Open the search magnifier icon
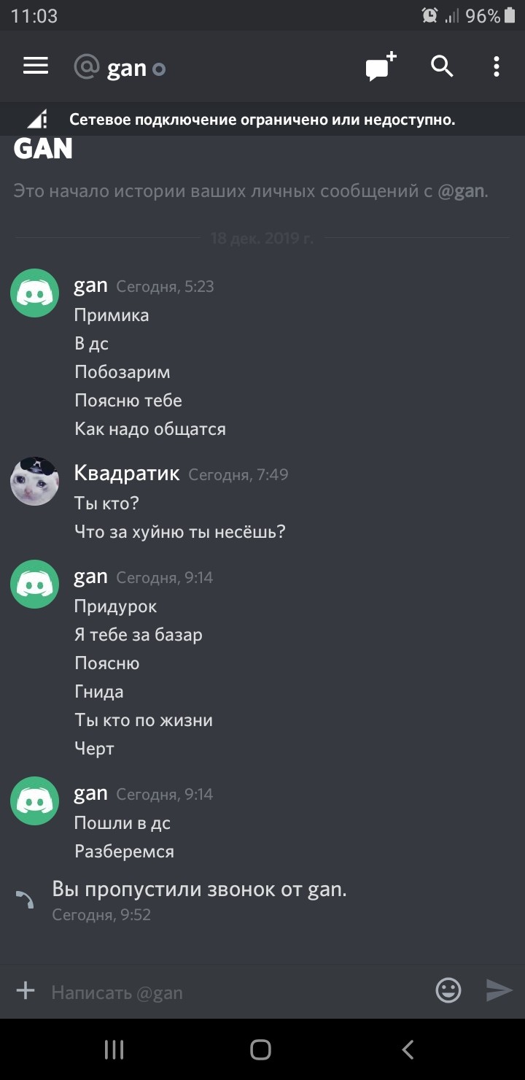Screen dimensions: 525x1080 tap(442, 66)
